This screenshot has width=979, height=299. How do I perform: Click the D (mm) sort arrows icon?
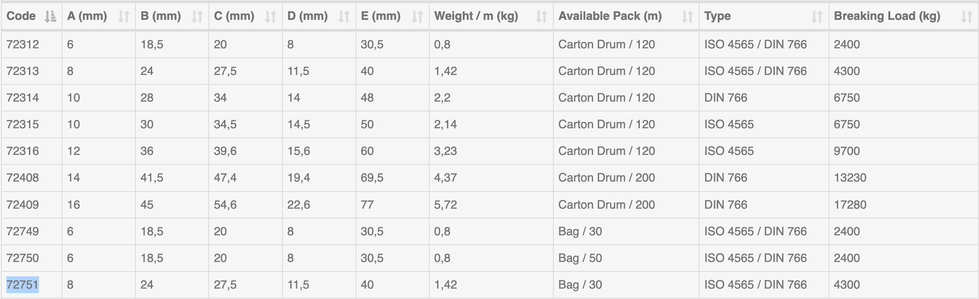click(344, 17)
